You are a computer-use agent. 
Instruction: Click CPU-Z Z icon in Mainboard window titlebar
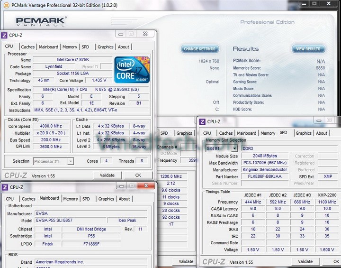(x=5, y=187)
